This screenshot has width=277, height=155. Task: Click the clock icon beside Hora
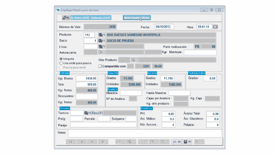215,27
